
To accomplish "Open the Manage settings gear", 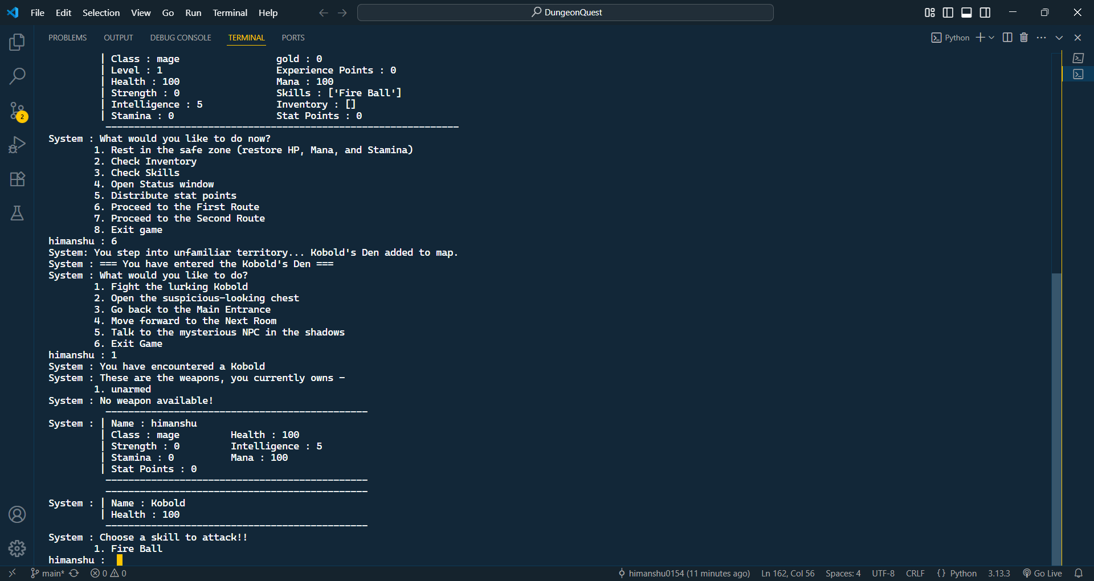I will (17, 549).
